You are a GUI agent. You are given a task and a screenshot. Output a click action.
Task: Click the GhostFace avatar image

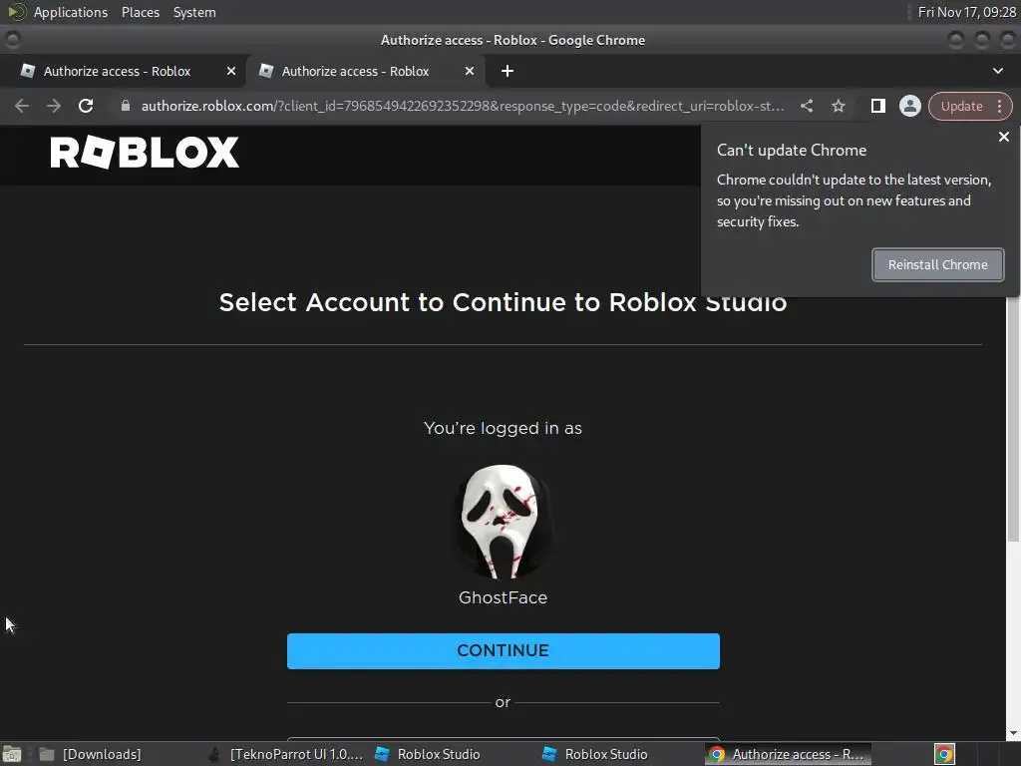point(503,521)
